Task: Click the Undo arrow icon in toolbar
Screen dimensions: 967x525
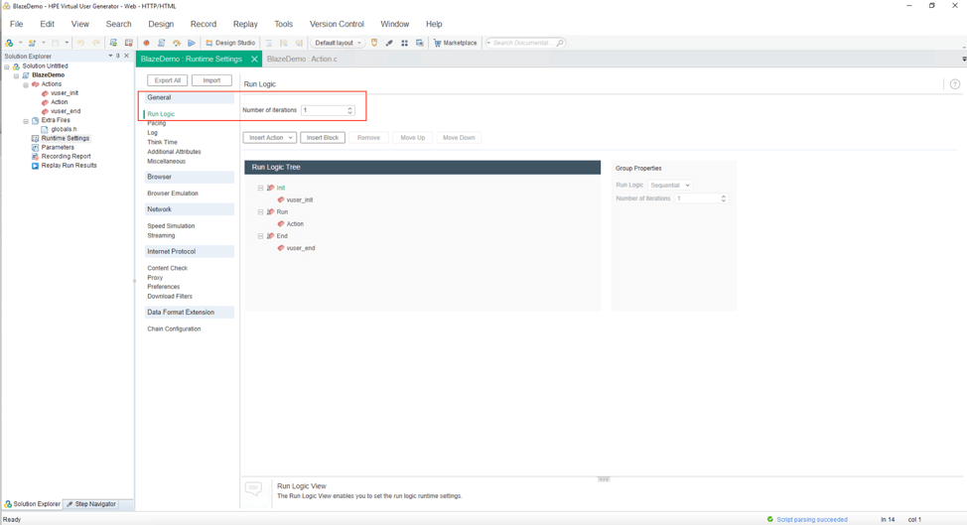Action: [x=80, y=43]
